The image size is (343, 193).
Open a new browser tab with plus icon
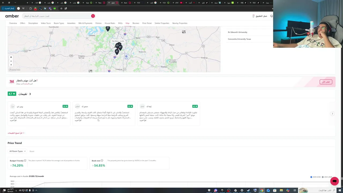pos(27,3)
